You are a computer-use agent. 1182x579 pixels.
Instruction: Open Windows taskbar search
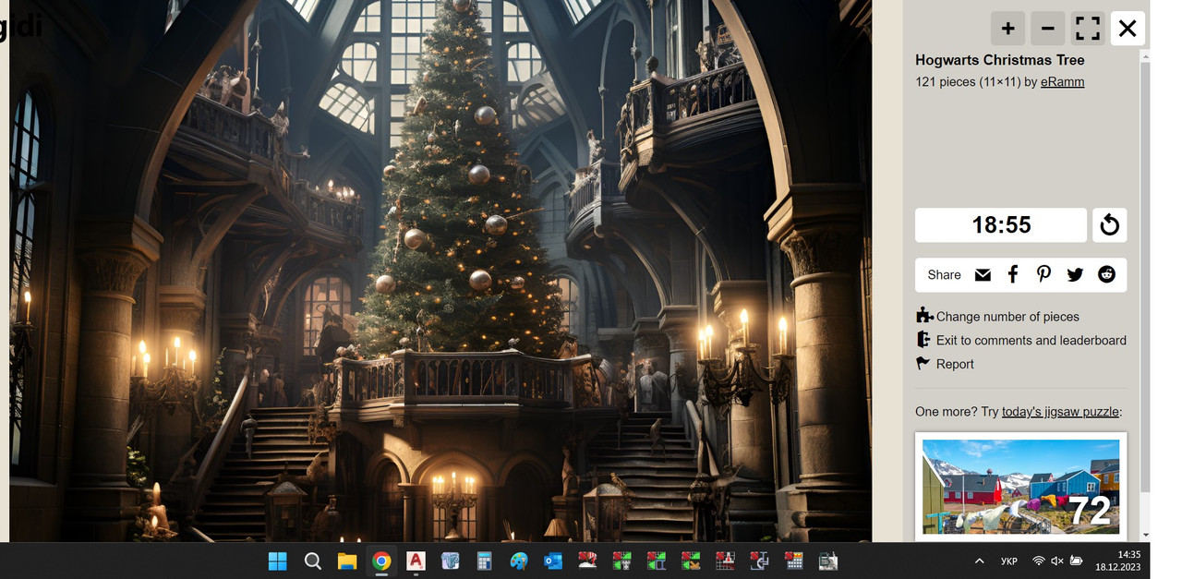[x=312, y=561]
